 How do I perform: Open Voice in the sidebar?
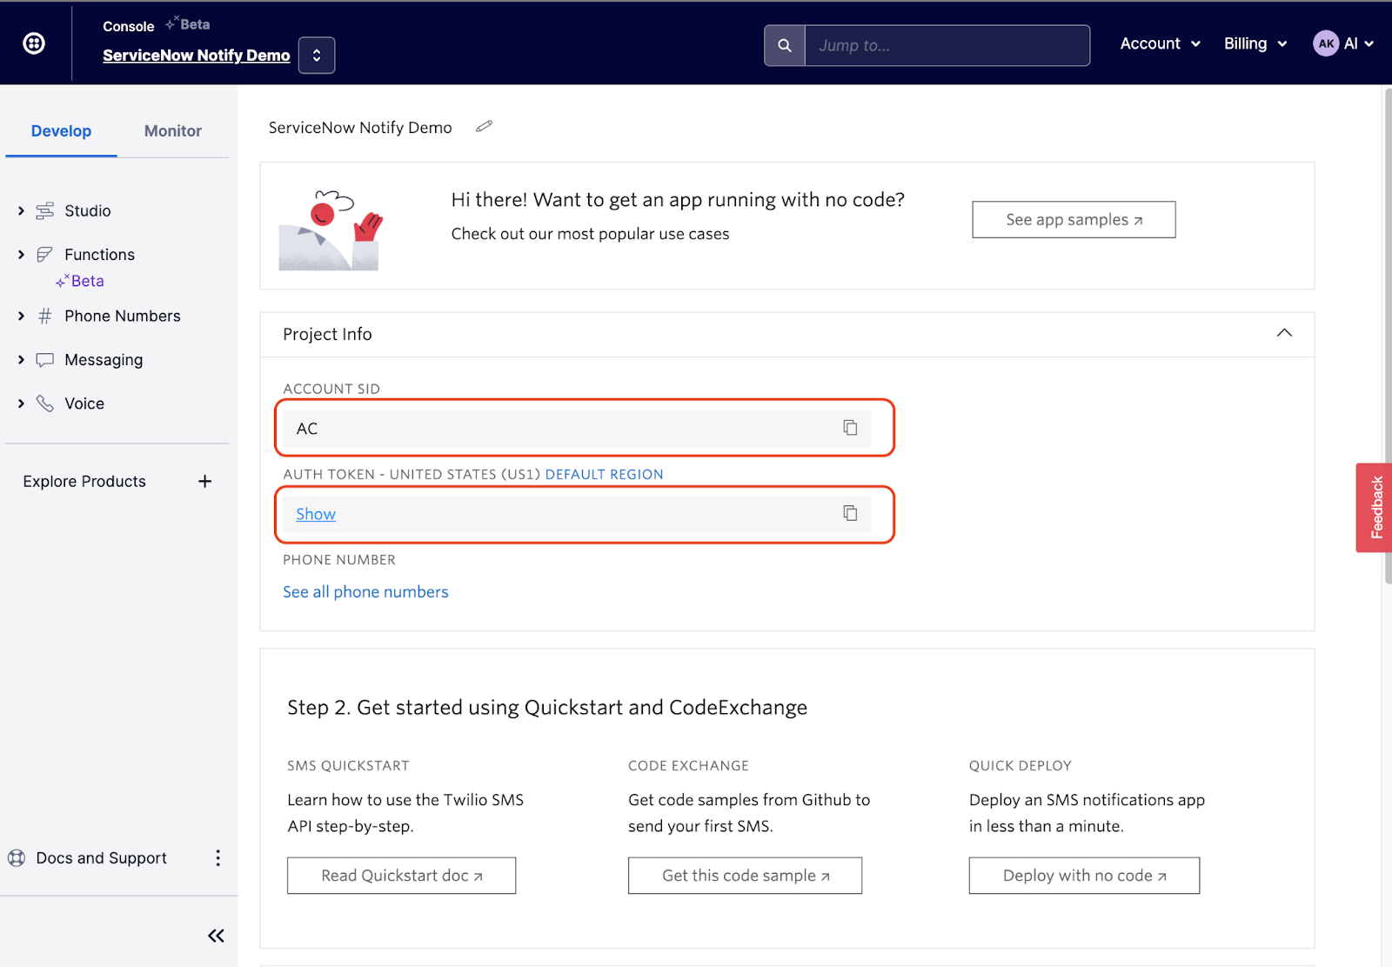pos(84,403)
